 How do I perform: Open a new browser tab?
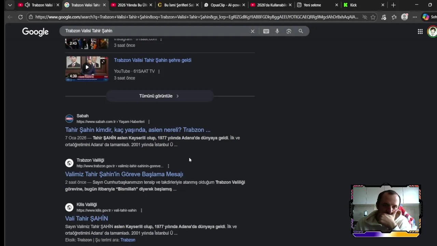click(393, 5)
